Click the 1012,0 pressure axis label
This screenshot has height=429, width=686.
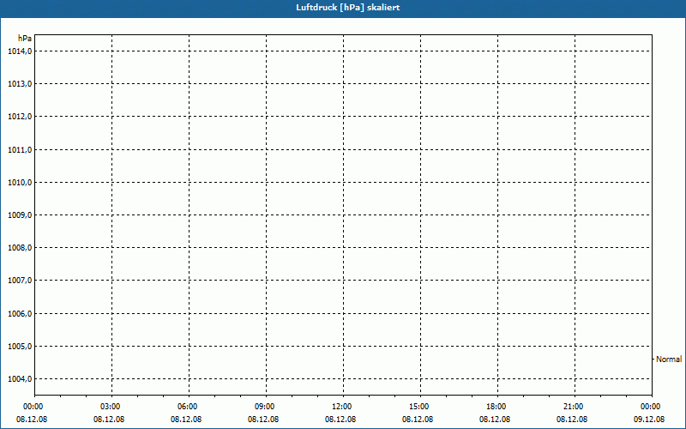click(19, 117)
